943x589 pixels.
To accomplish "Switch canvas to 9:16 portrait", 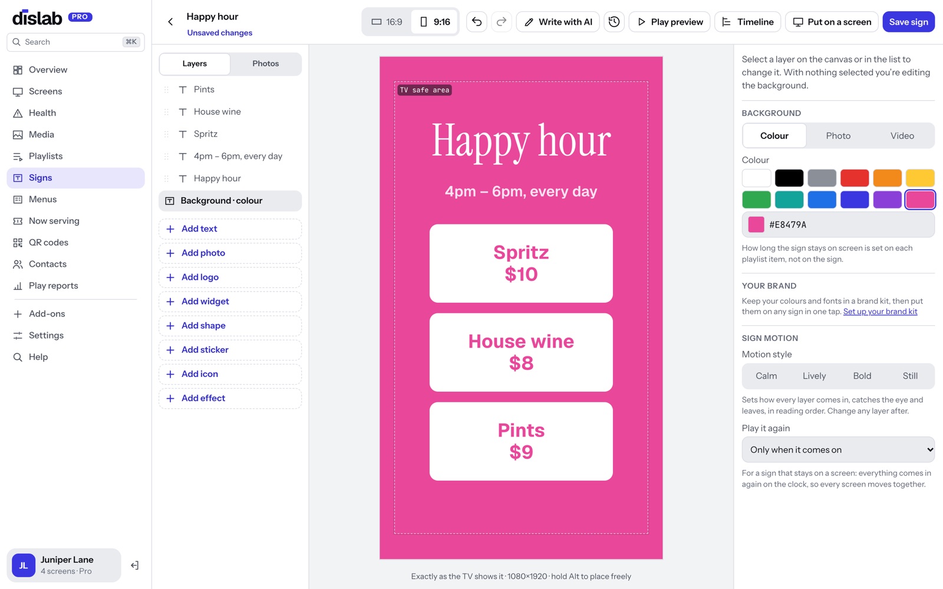I will [434, 22].
